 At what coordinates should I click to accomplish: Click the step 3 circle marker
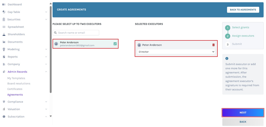pos(228,44)
